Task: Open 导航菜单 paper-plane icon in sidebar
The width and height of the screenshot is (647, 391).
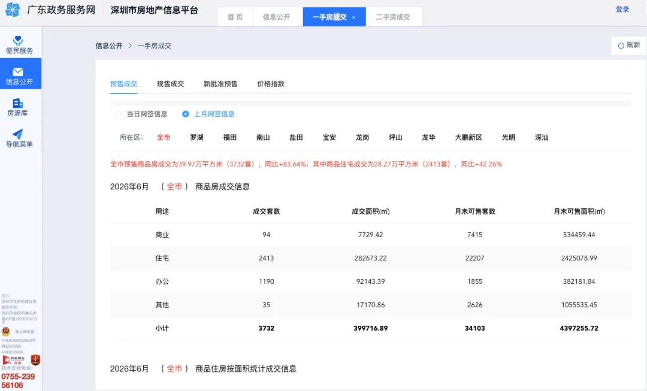Action: click(18, 134)
